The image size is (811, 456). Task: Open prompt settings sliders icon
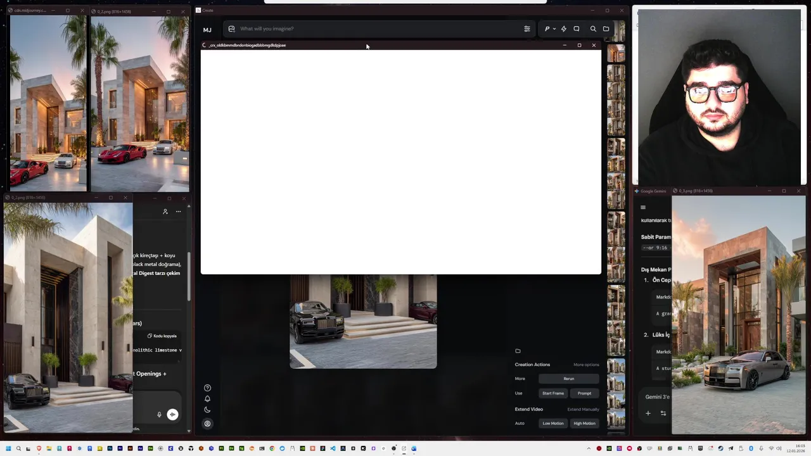click(x=527, y=28)
